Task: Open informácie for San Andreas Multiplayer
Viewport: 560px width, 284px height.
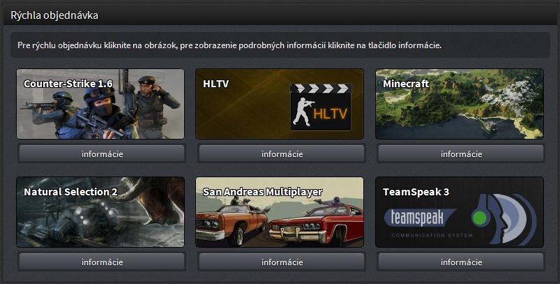Action: coord(282,262)
